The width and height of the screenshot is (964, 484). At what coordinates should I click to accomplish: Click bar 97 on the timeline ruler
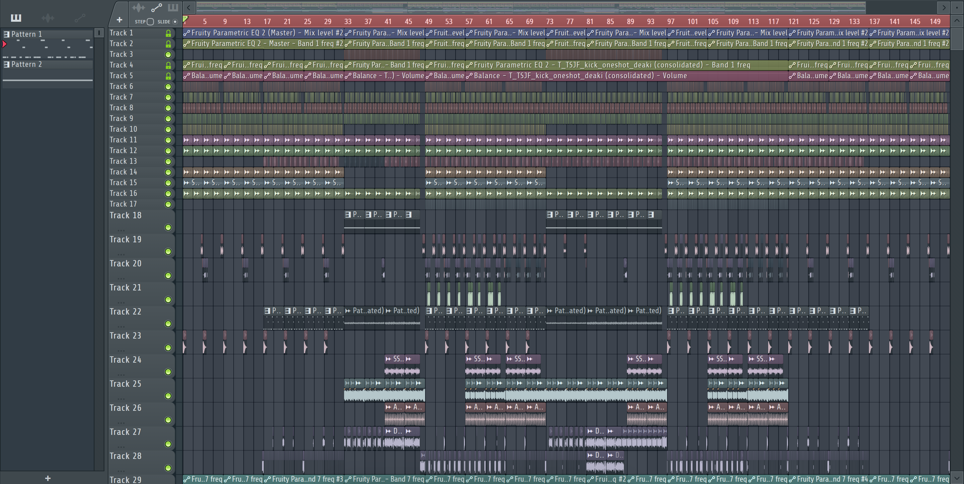pyautogui.click(x=671, y=21)
